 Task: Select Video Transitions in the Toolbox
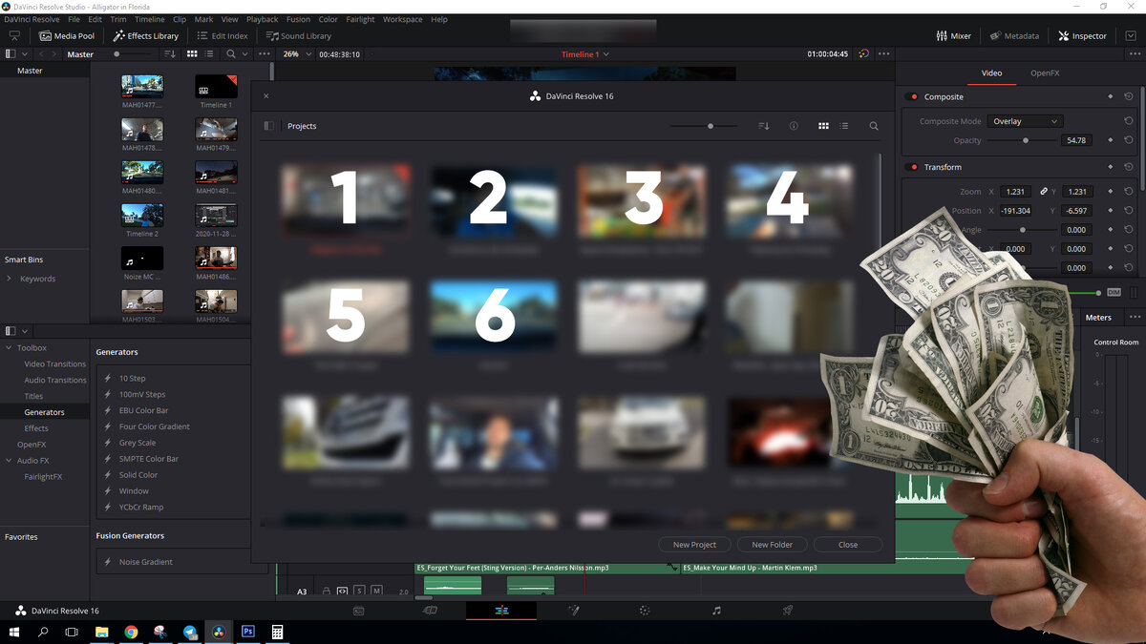click(x=55, y=364)
